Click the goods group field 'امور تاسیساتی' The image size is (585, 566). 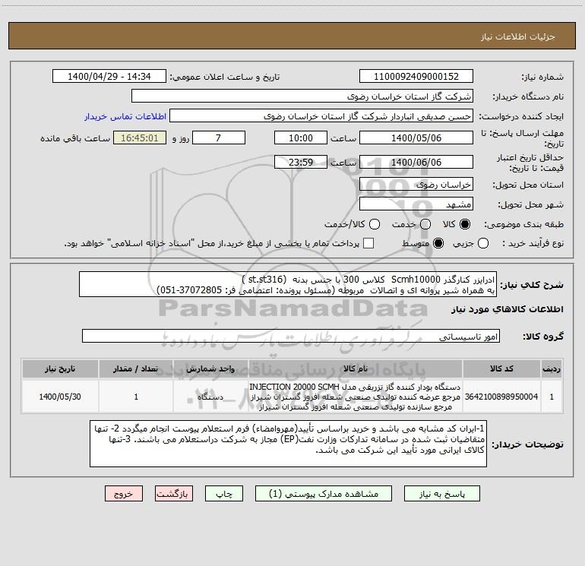pyautogui.click(x=291, y=336)
